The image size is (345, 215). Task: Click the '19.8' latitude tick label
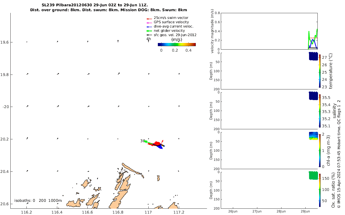coord(4,75)
